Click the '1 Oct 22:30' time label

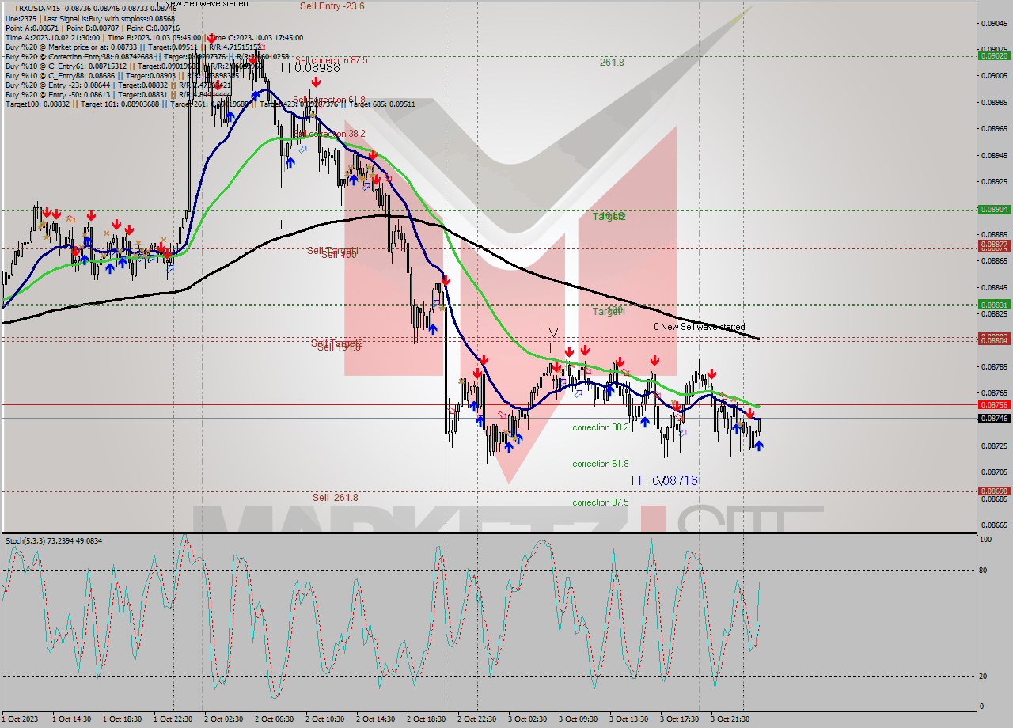click(x=173, y=719)
